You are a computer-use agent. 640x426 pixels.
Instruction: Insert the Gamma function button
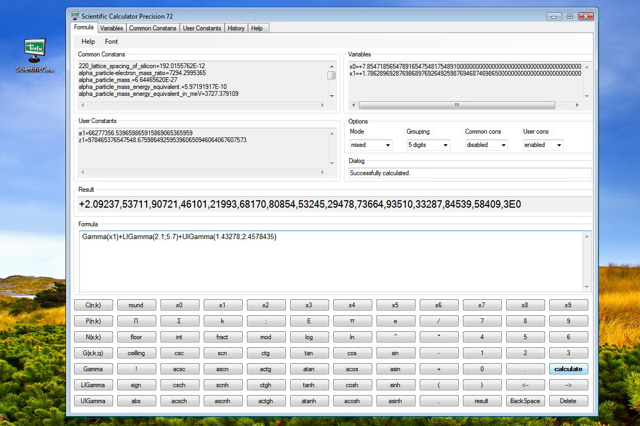[93, 369]
